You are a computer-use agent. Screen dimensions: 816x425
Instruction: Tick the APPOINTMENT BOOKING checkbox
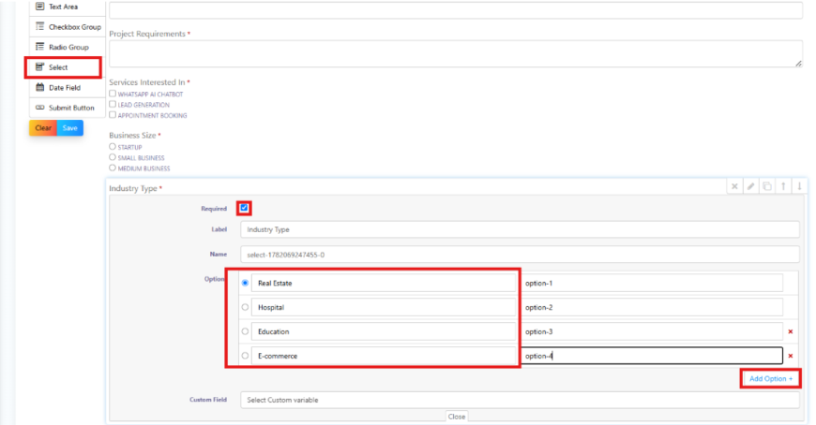(x=113, y=115)
